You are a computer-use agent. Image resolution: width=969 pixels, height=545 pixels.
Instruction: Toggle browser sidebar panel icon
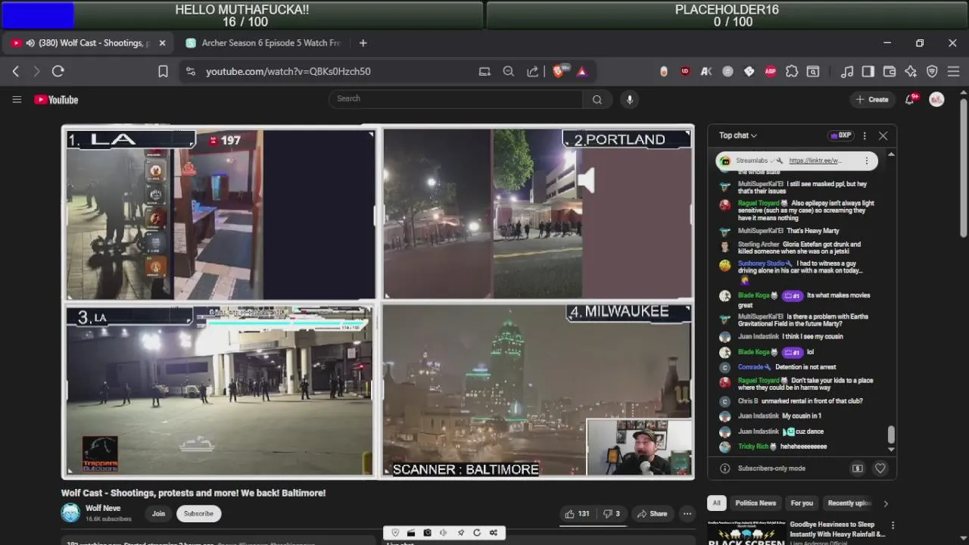click(868, 71)
